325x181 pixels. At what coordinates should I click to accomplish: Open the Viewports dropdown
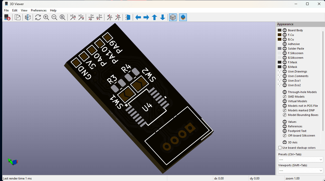[301, 171]
